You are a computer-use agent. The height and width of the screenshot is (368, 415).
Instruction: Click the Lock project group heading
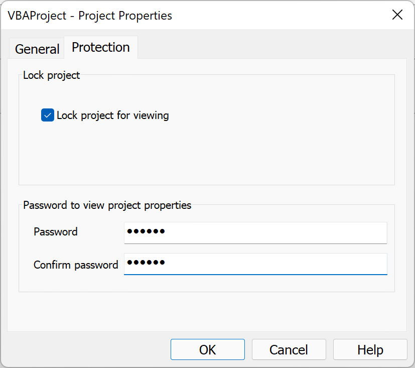click(51, 75)
